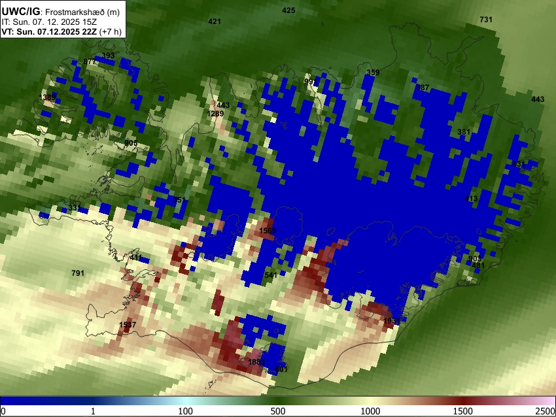556x417 pixels.
Task: Click the 1389 value label
Action: (48, 97)
